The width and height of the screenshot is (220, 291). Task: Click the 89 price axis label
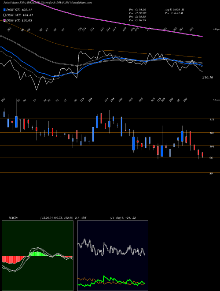[x=211, y=173]
